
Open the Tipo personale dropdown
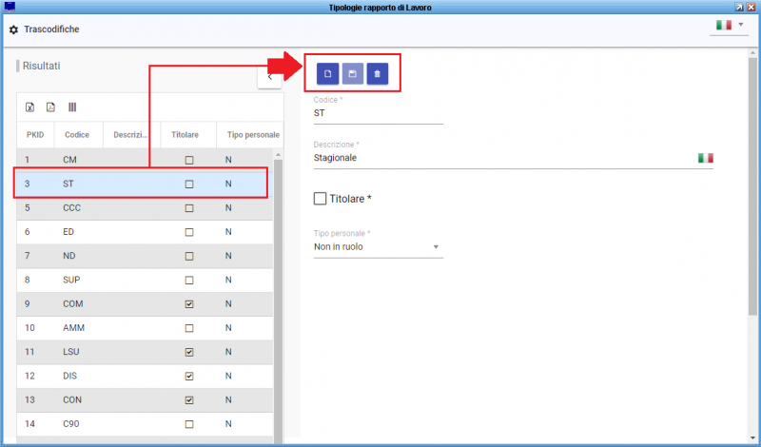(378, 247)
